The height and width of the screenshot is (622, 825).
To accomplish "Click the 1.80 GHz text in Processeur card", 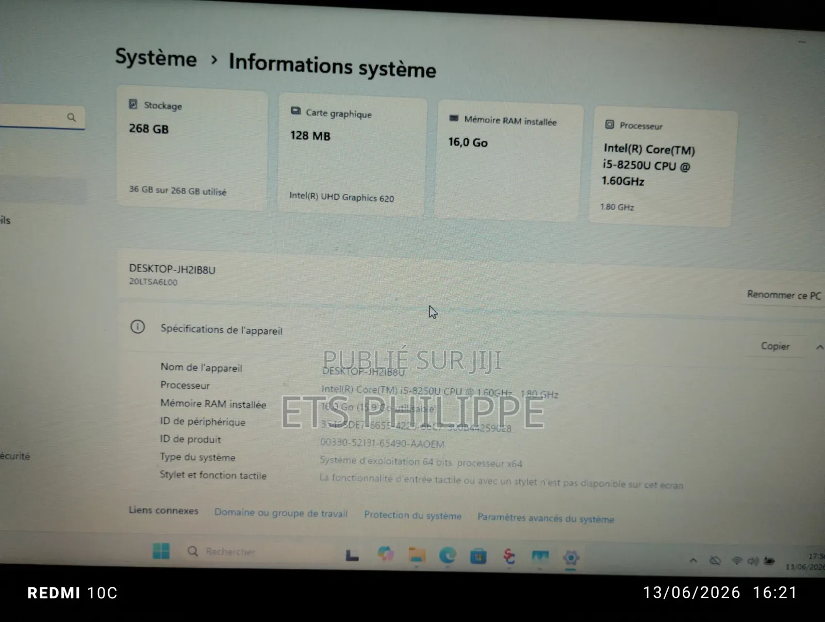I will coord(617,207).
